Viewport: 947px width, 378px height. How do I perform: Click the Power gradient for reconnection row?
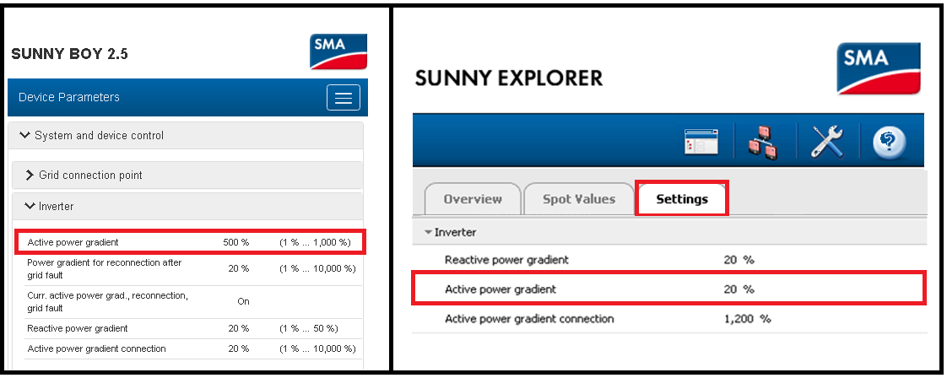(x=190, y=268)
